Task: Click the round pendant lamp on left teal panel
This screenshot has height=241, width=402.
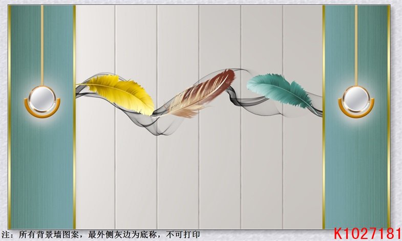Action: coord(42,102)
